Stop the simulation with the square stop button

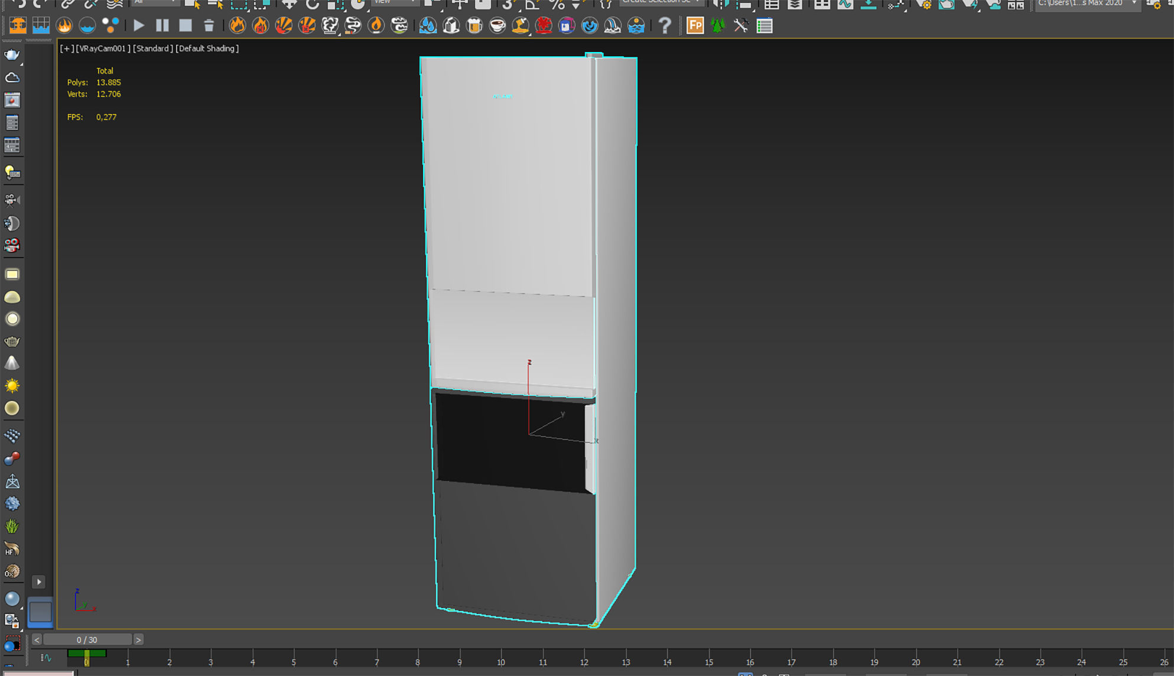point(186,25)
